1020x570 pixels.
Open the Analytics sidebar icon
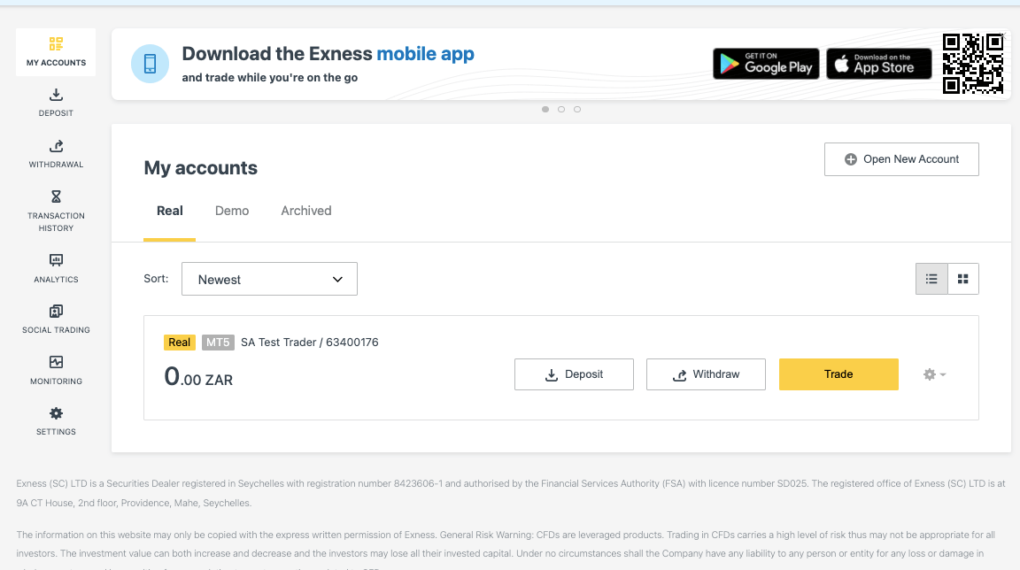tap(56, 260)
